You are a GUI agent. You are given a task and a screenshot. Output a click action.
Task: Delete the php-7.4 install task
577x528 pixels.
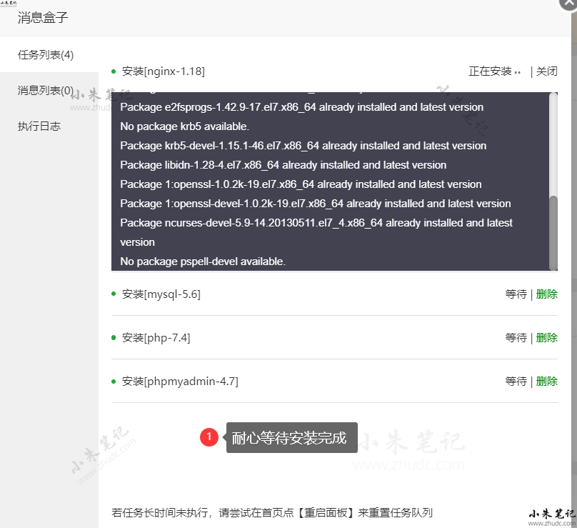[x=546, y=338]
